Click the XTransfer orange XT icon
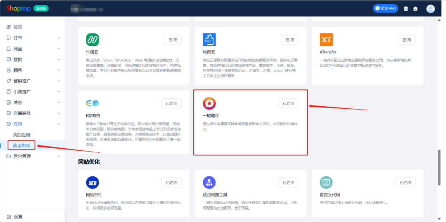Image resolution: width=446 pixels, height=222 pixels. coord(326,40)
